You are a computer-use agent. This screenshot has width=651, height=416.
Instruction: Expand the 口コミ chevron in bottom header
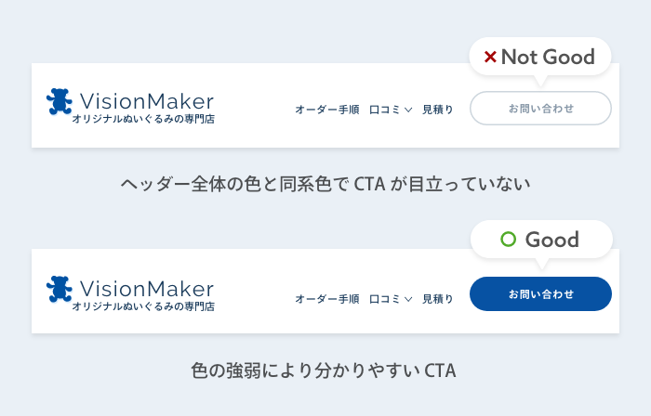click(x=408, y=299)
